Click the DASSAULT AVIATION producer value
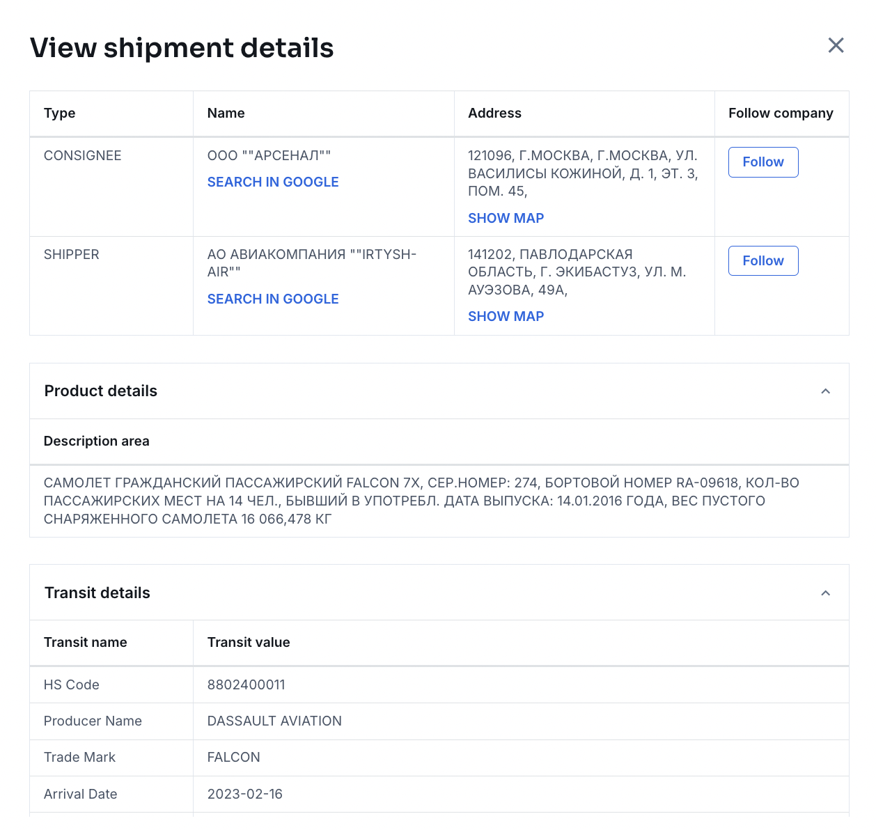 pyautogui.click(x=274, y=721)
